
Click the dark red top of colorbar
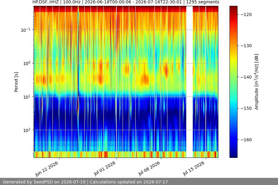[x=233, y=8]
